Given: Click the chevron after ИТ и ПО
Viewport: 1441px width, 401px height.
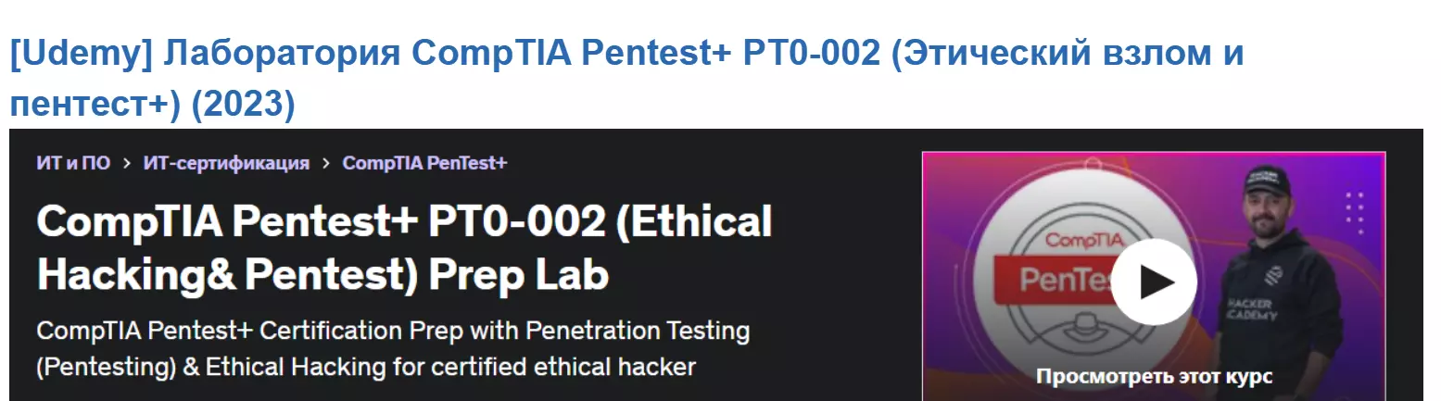Looking at the screenshot, I should point(127,164).
